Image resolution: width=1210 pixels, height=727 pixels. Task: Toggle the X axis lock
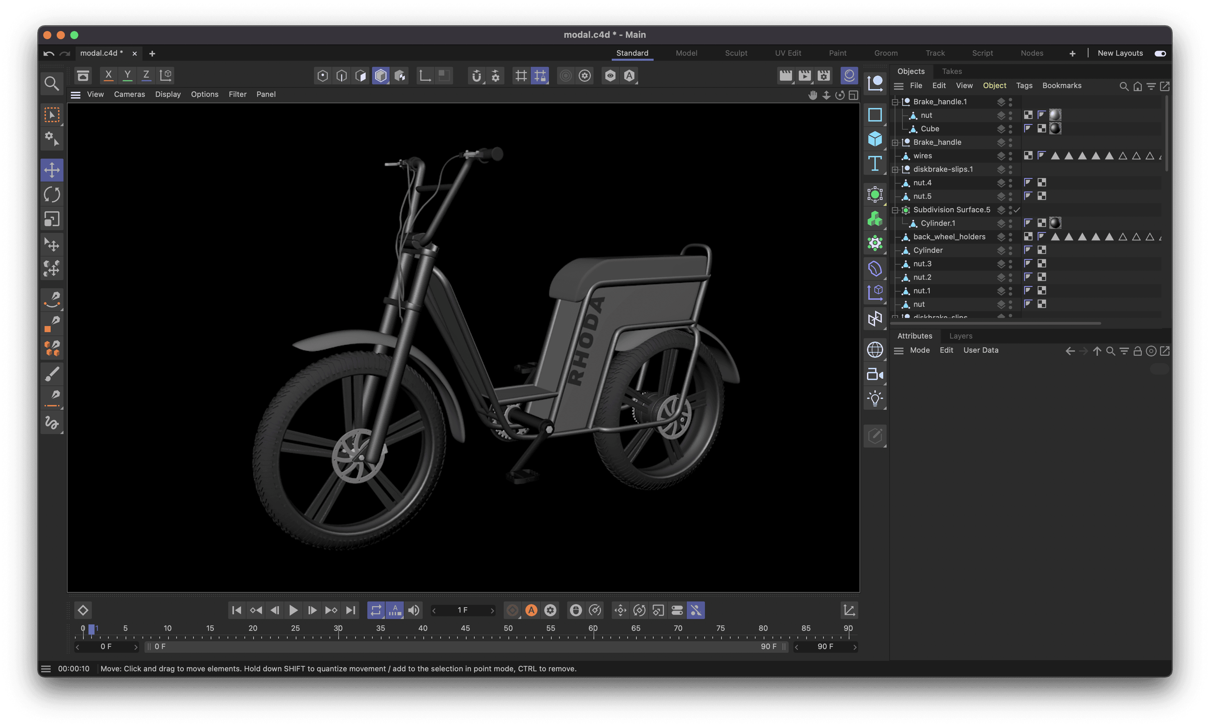108,76
